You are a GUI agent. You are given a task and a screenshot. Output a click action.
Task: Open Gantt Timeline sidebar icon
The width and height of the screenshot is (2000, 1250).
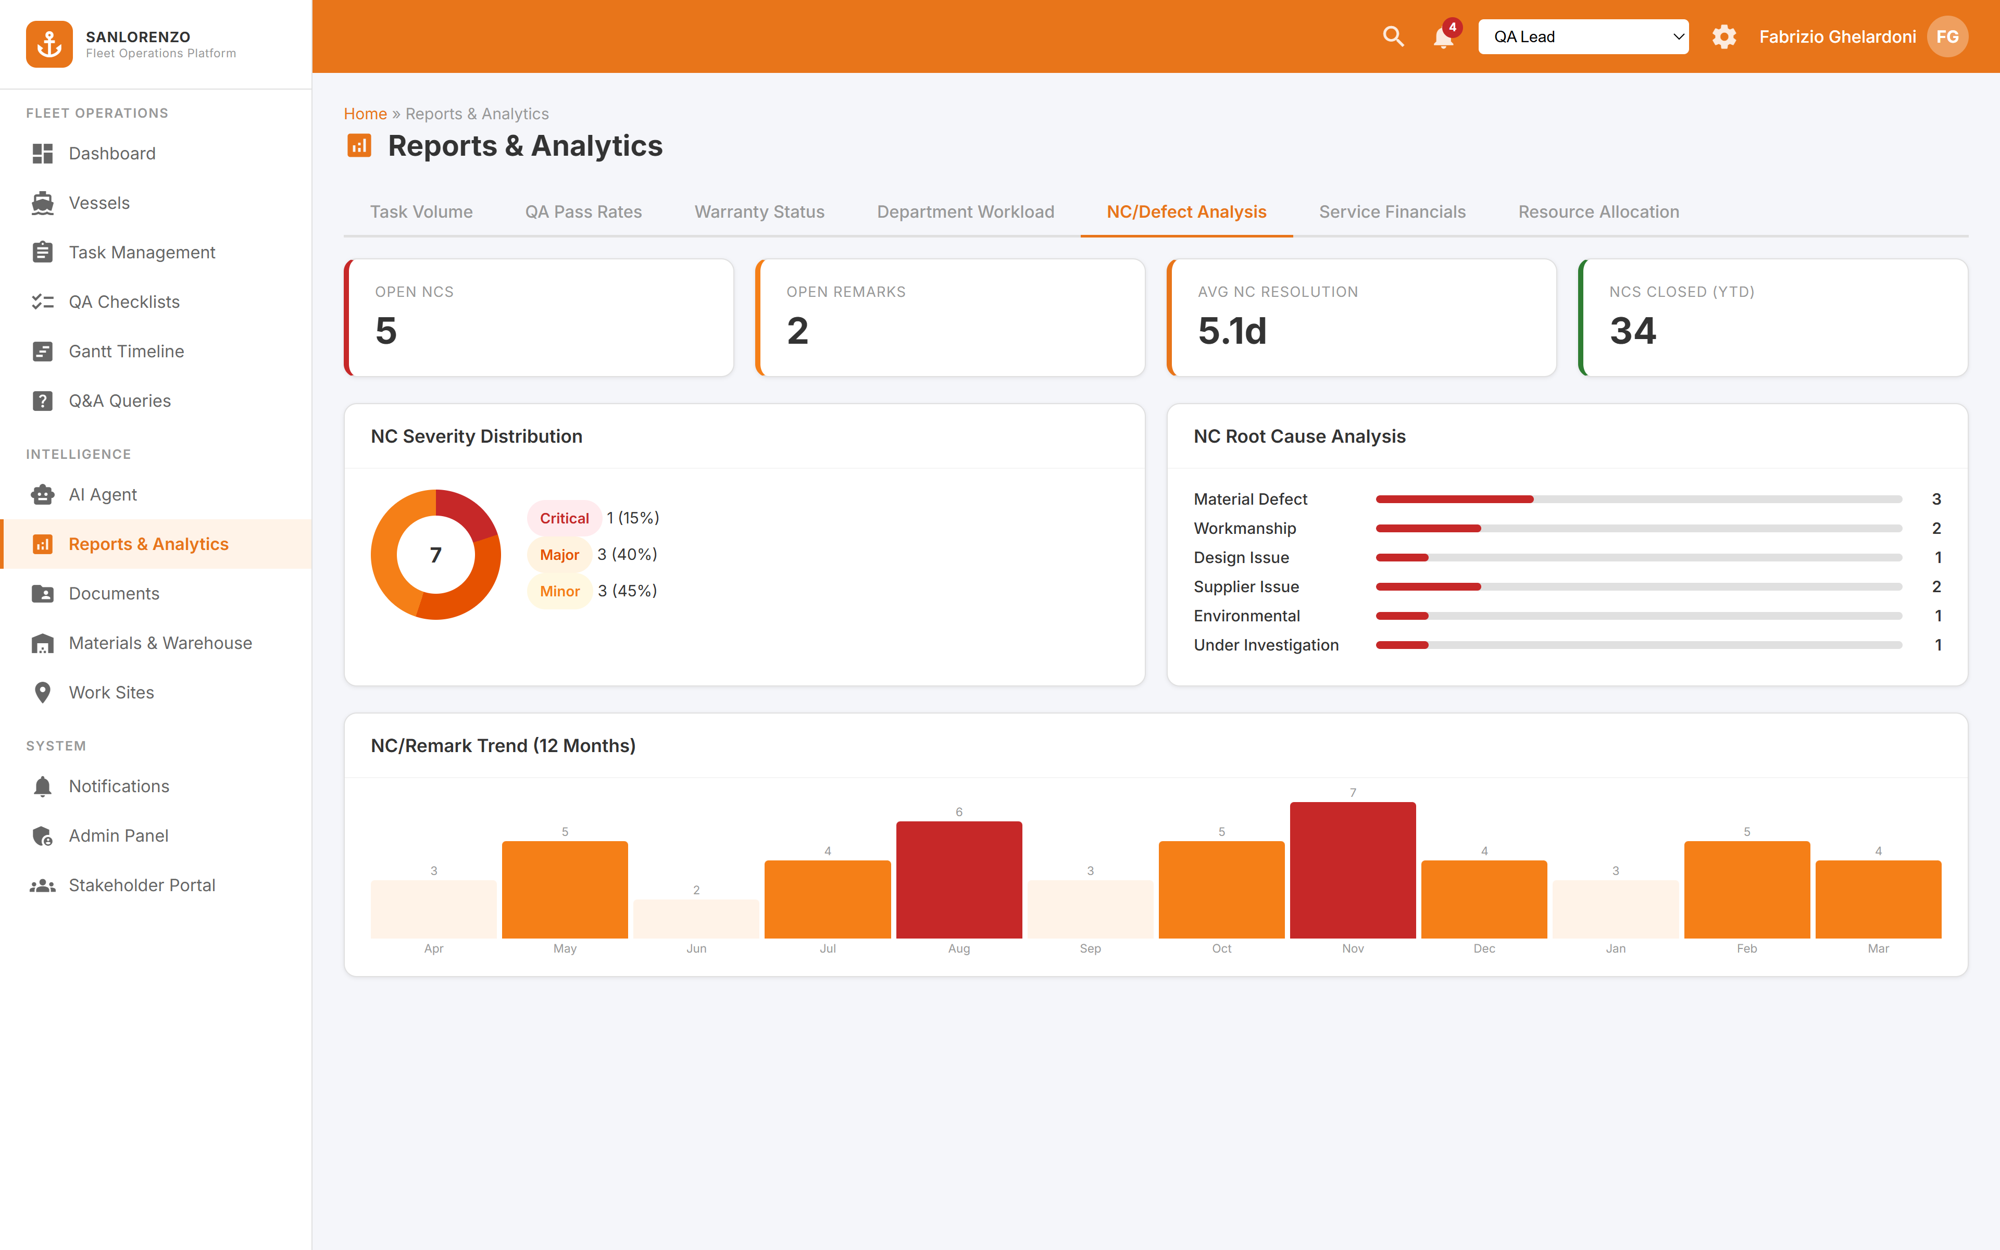[x=42, y=352]
